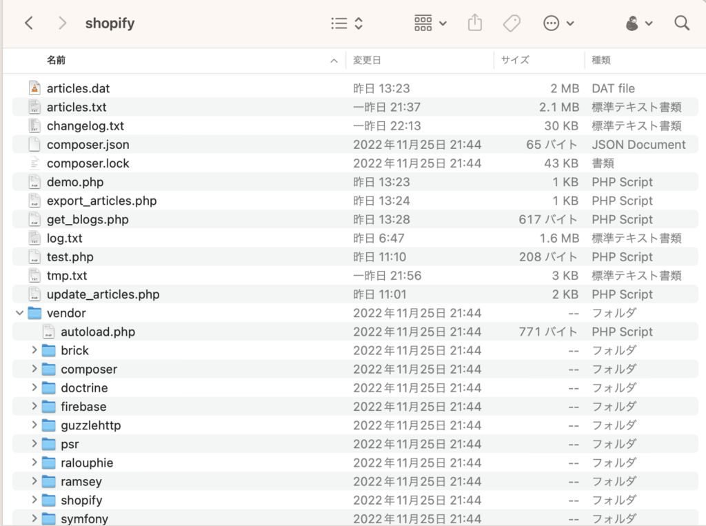The height and width of the screenshot is (526, 706).
Task: Click the changelog.txt file name
Action: (85, 125)
